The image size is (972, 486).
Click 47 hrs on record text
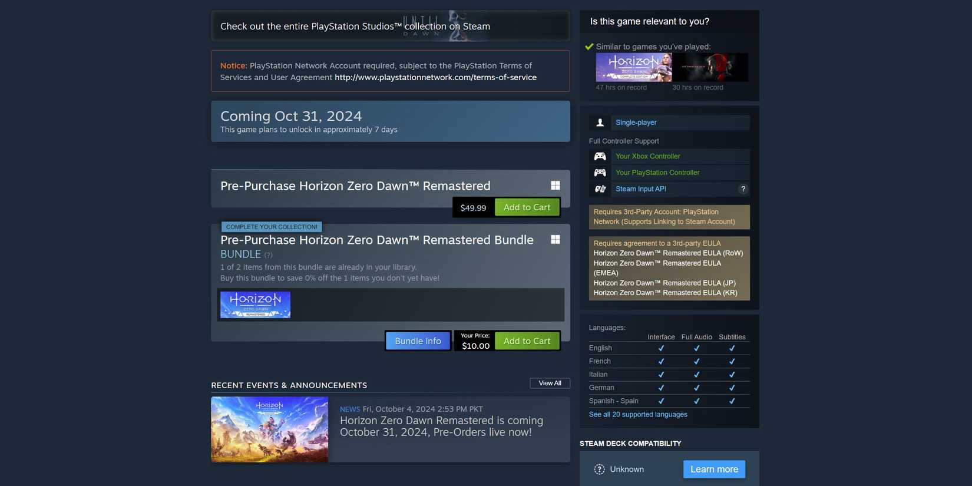point(621,88)
